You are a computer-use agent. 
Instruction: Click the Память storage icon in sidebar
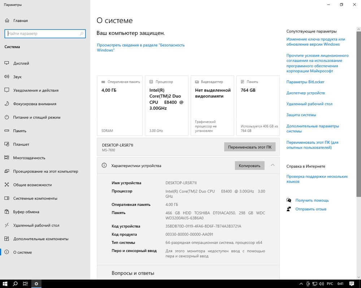point(6,131)
